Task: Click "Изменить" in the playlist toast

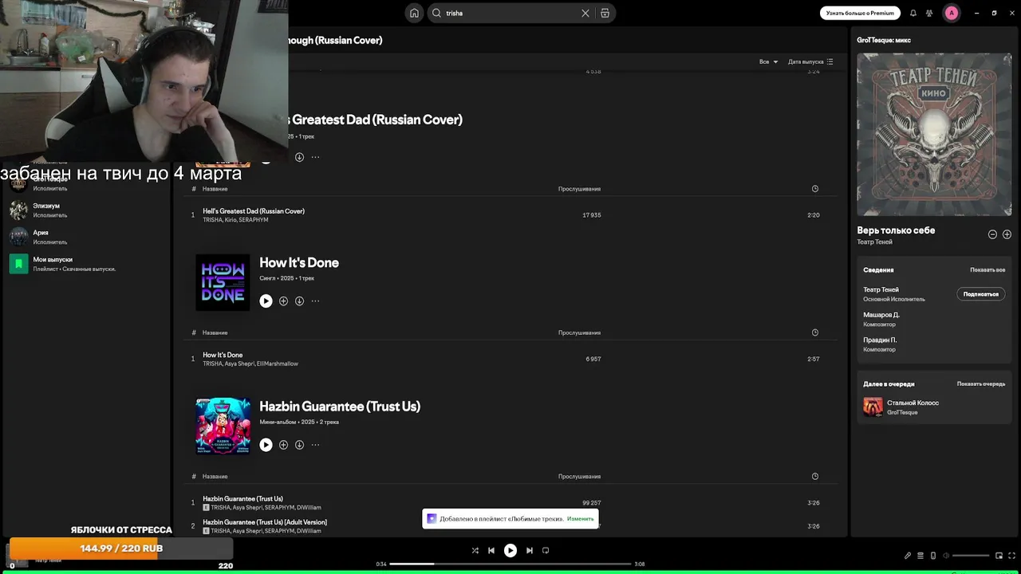Action: [x=580, y=519]
